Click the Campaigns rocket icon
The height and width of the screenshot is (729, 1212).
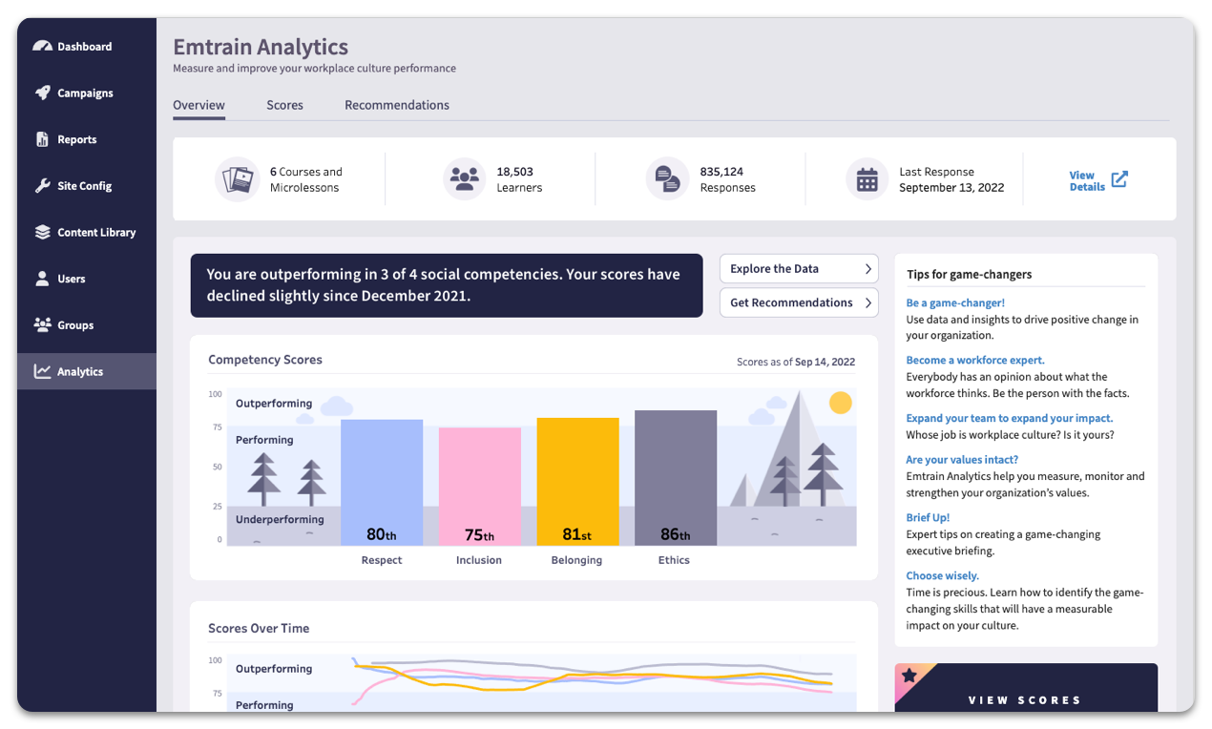[42, 93]
